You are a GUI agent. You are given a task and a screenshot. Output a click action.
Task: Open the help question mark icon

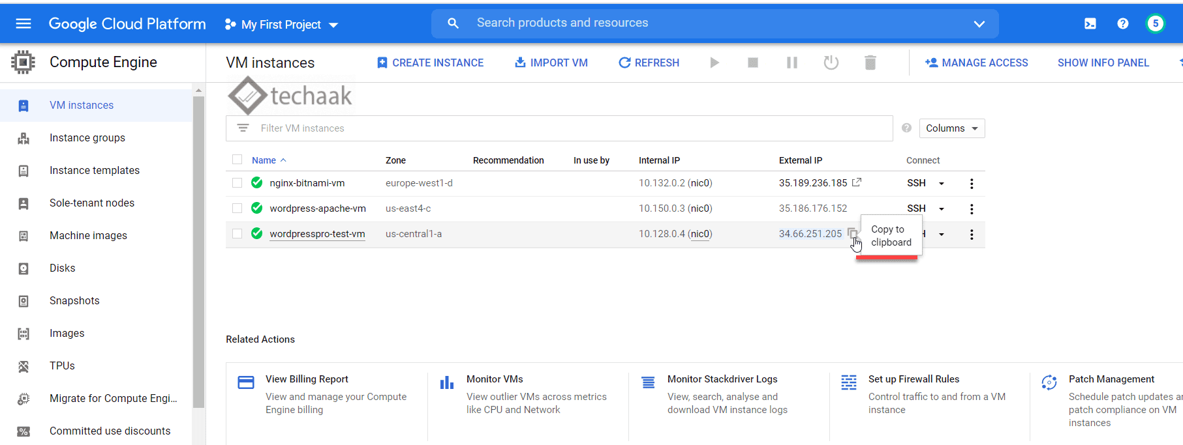1123,23
